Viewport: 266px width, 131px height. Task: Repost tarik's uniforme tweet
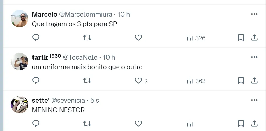point(87,80)
